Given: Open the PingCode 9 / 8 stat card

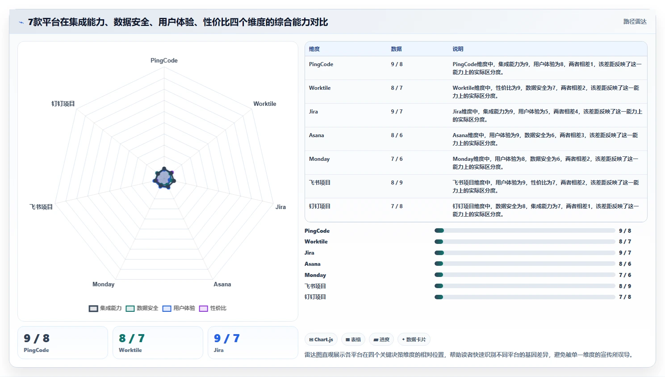Looking at the screenshot, I should tap(63, 343).
